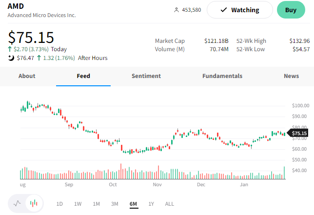
Task: Click the watchers count person icon
Action: pyautogui.click(x=177, y=10)
